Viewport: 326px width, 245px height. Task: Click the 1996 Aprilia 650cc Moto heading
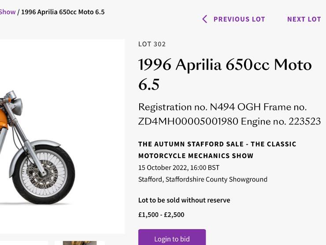click(x=225, y=65)
